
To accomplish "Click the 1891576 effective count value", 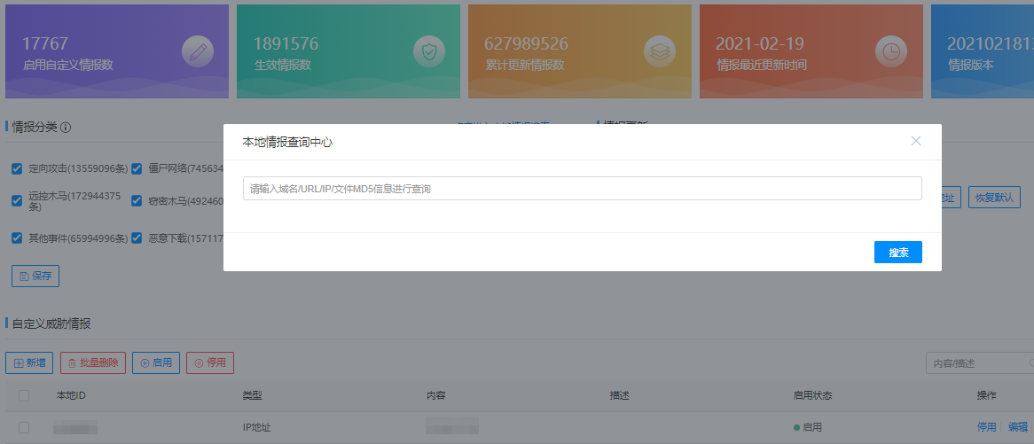I will (286, 44).
